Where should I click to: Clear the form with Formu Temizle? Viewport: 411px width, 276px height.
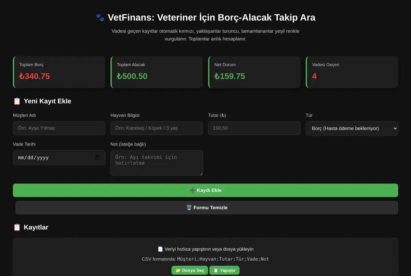point(207,208)
